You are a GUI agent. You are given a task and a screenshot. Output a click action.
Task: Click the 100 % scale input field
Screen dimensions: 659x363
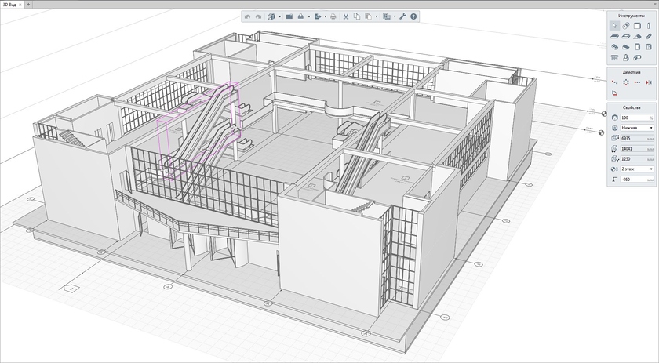pyautogui.click(x=635, y=117)
